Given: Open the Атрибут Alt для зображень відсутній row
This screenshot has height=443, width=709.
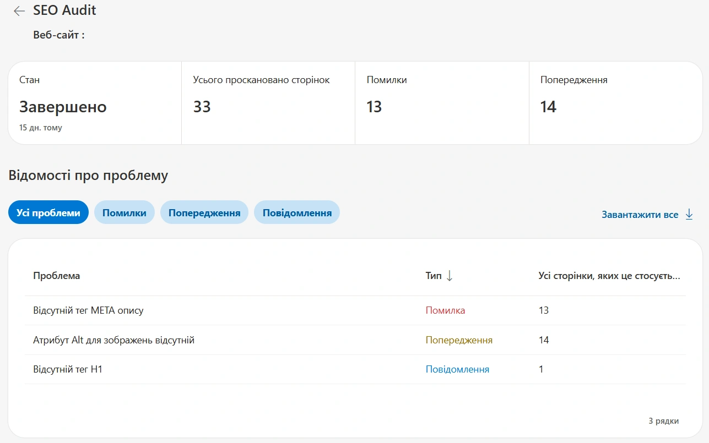Looking at the screenshot, I should (x=355, y=340).
